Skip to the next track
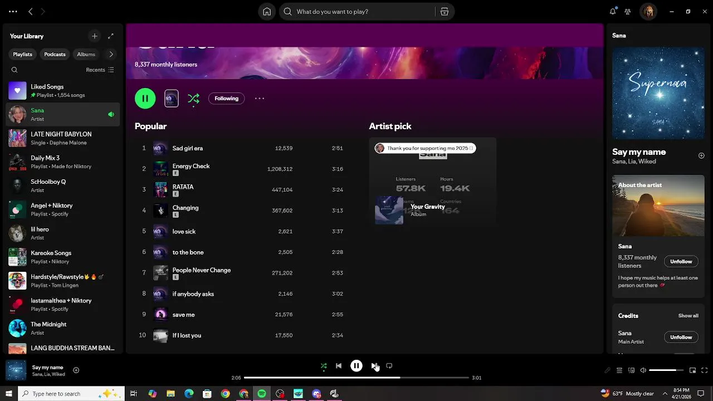Image resolution: width=713 pixels, height=401 pixels. coord(375,366)
